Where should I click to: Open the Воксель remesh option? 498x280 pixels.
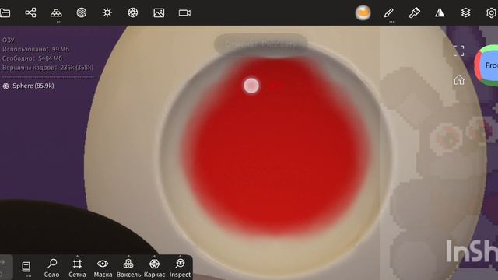click(128, 268)
